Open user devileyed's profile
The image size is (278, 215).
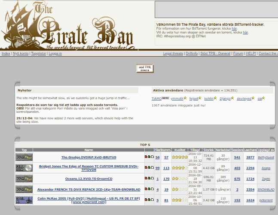(x=244, y=98)
